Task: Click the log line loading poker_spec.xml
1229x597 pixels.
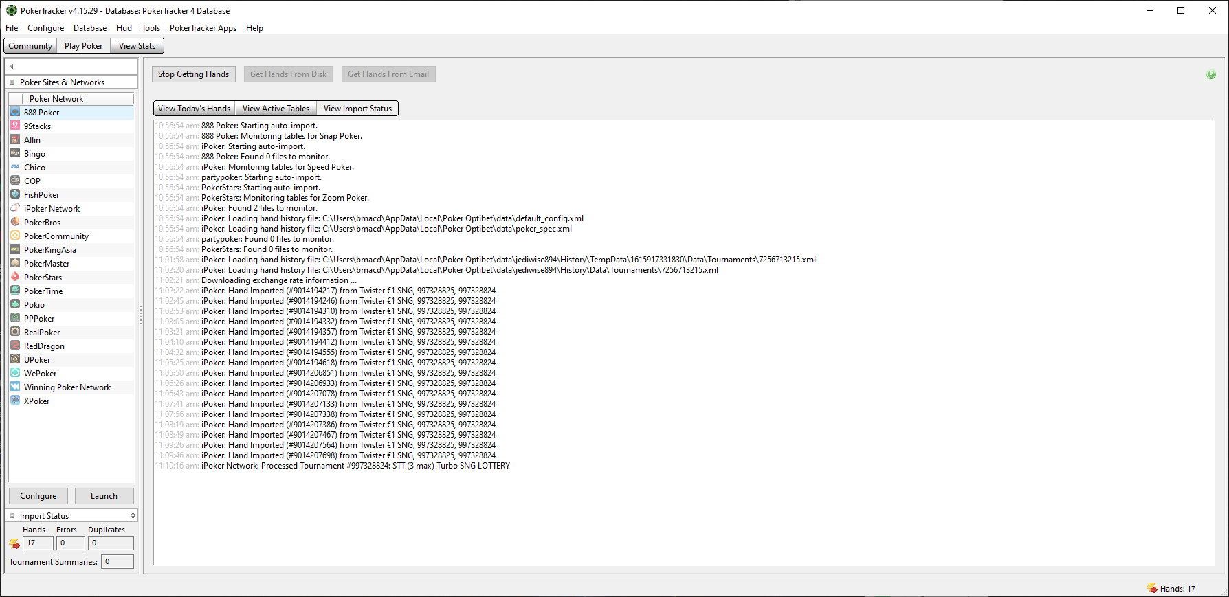Action: 364,229
